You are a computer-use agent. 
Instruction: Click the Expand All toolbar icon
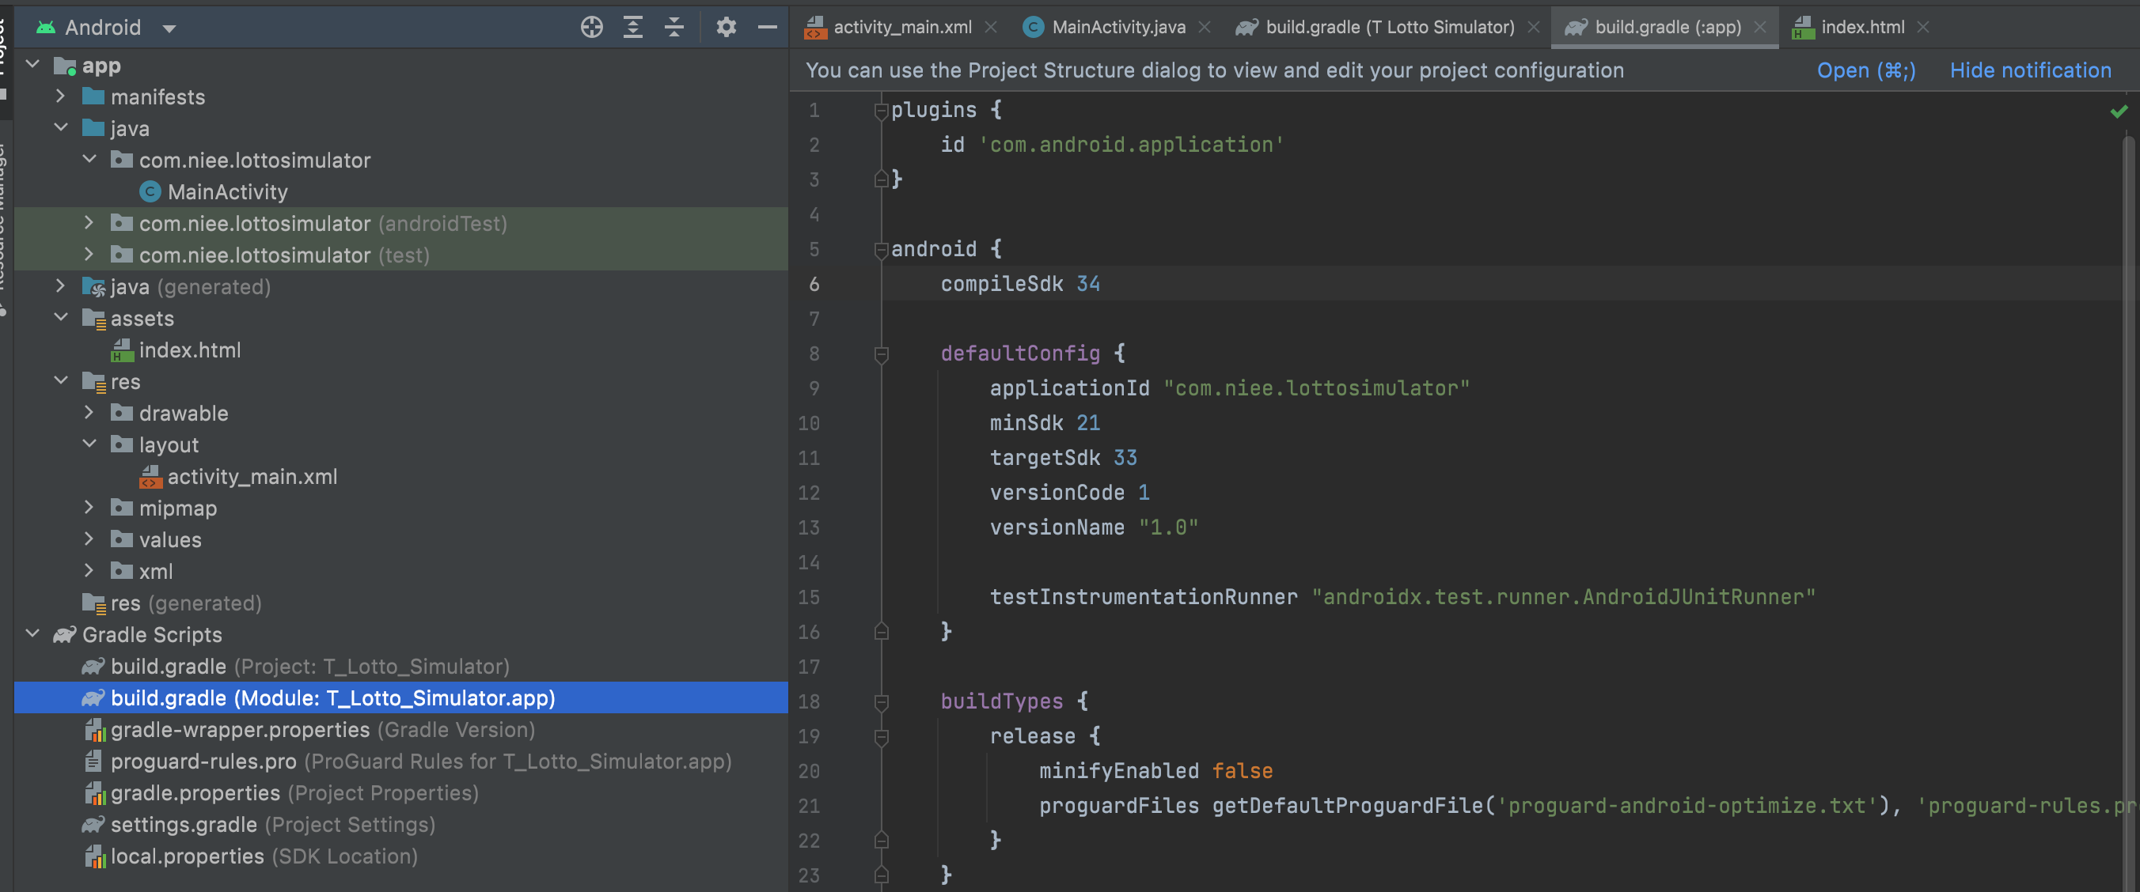(x=633, y=28)
